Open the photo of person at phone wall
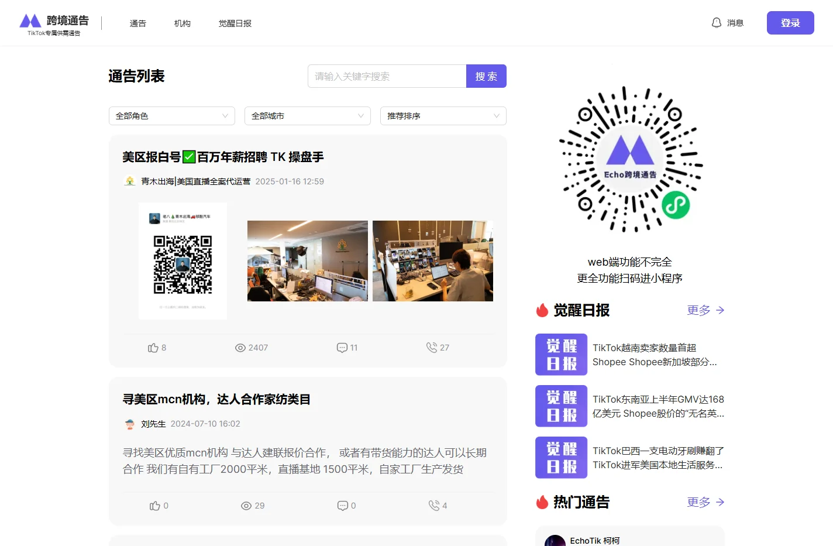 click(433, 261)
